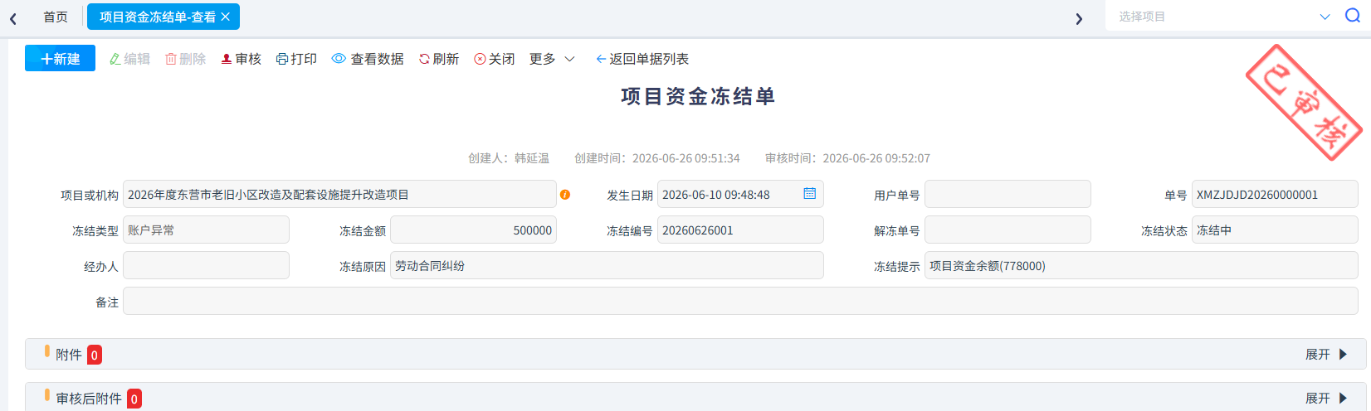Click the 解冻单号 field
1371x411 pixels.
click(x=1008, y=230)
